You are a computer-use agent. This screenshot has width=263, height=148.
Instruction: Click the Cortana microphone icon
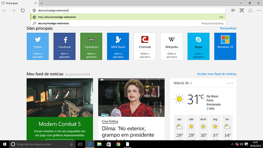click(x=71, y=144)
